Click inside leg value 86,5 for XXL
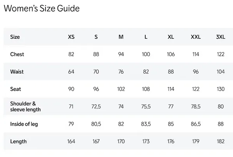233x157 pixels. coord(196,124)
